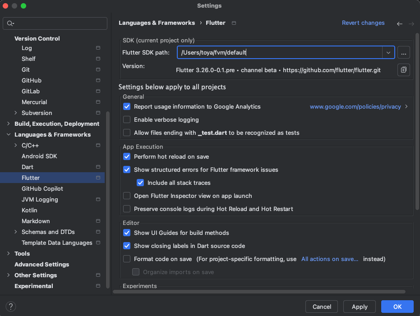Screen dimensions: 420x316
Task: Disable Report usage information to Google Analytics
Action: coord(127,106)
